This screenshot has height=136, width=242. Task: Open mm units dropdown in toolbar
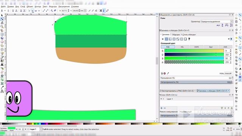pyautogui.click(x=83, y=11)
